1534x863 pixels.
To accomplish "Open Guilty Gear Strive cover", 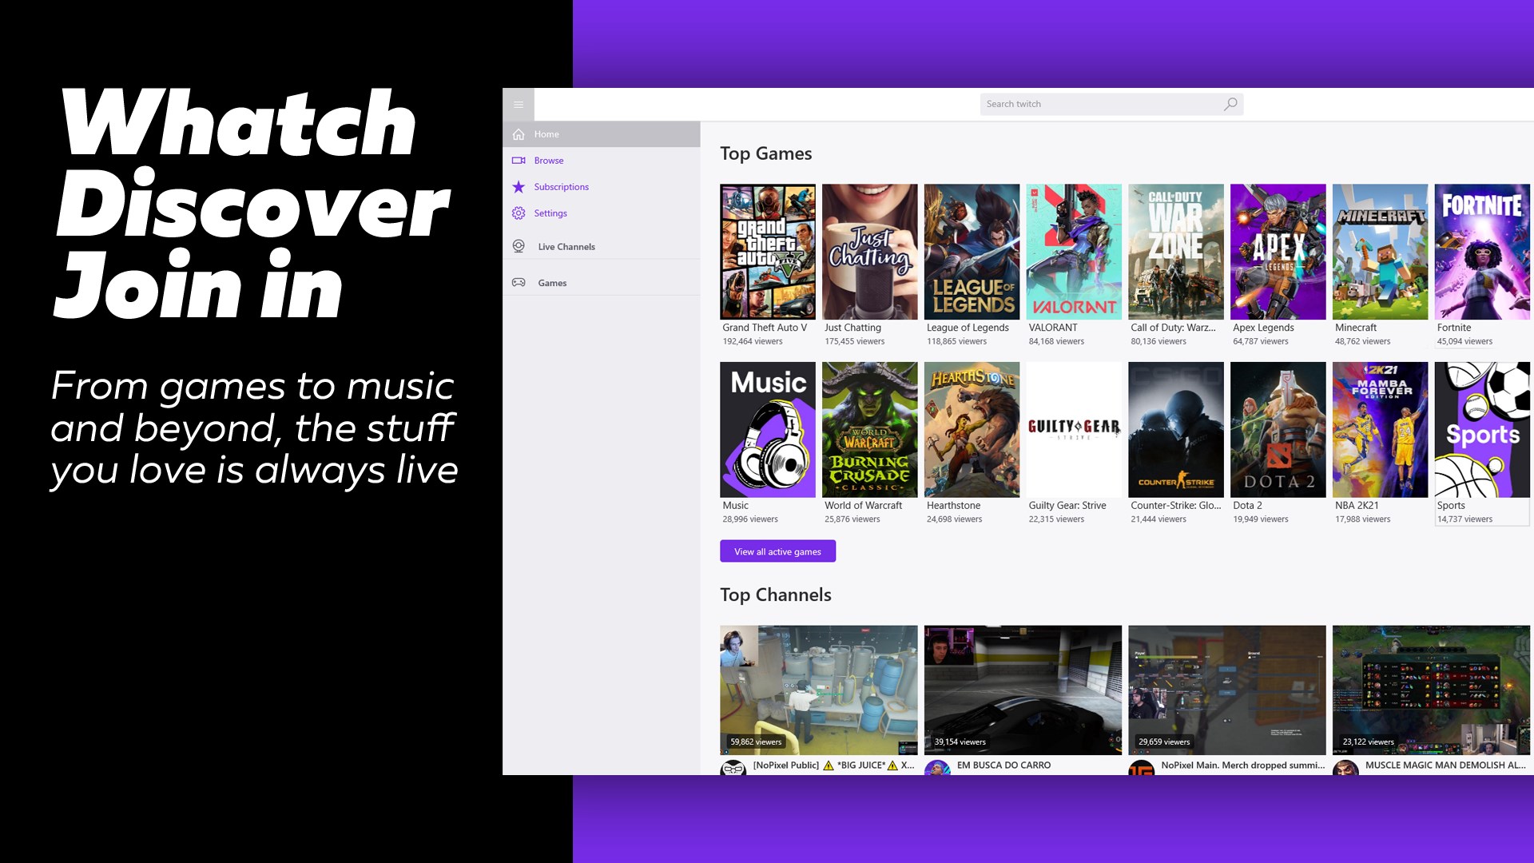I will click(1074, 430).
